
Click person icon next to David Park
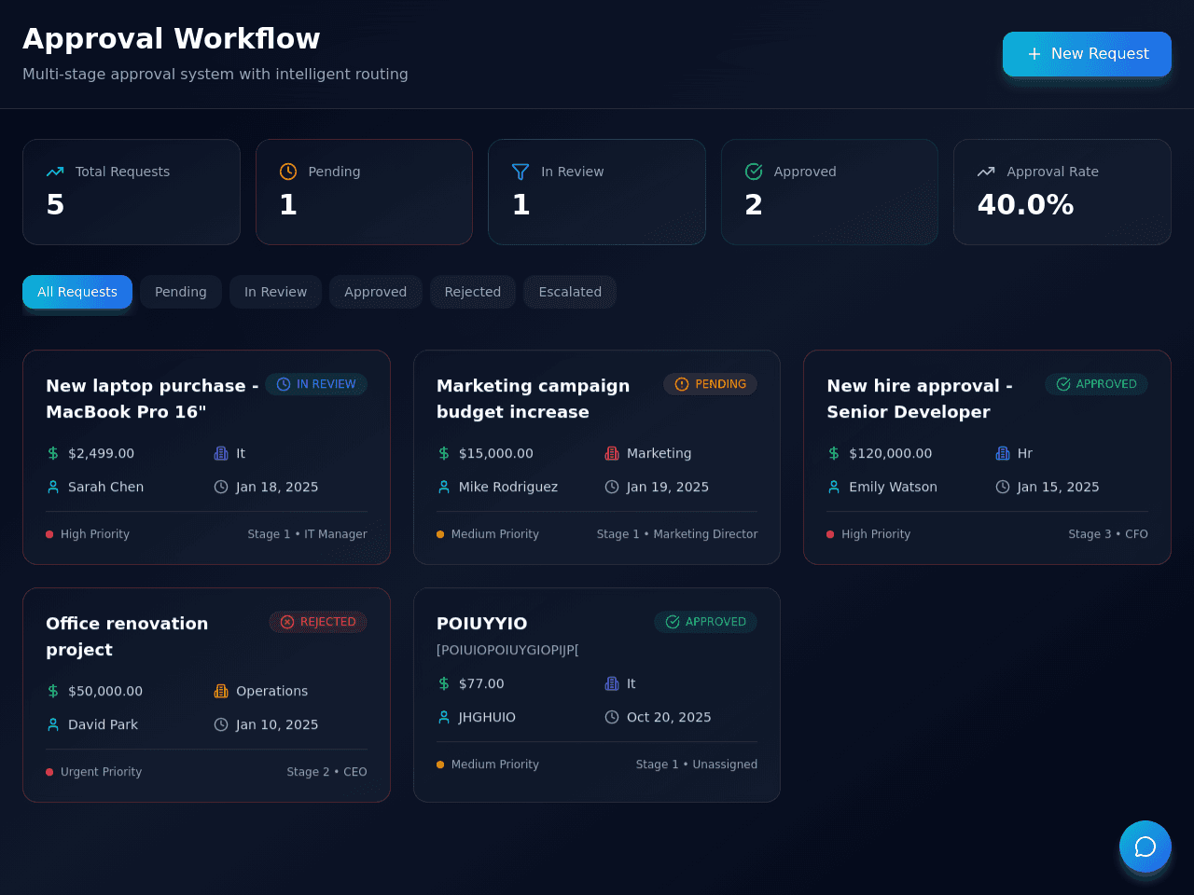tap(53, 724)
